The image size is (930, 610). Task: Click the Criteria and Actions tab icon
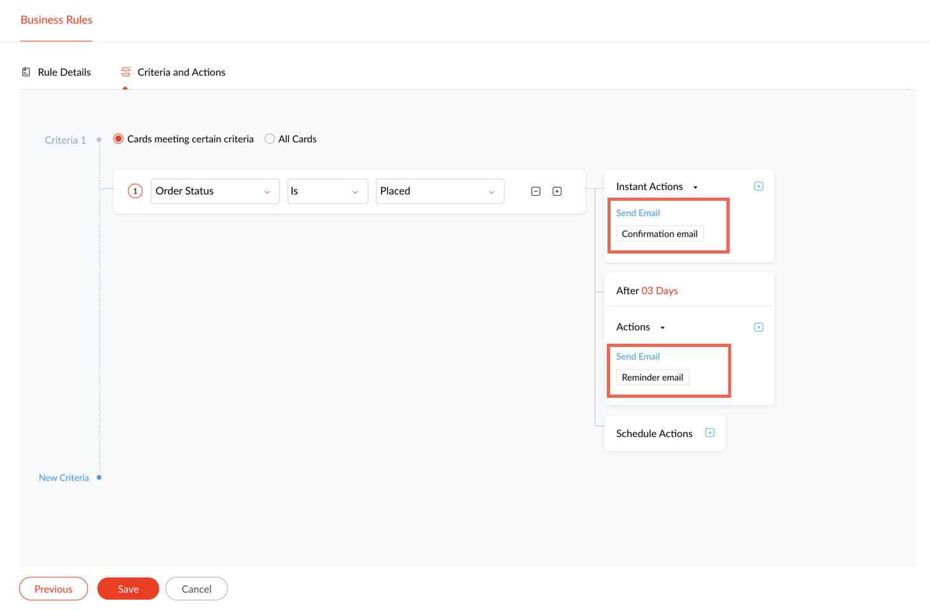coord(126,72)
